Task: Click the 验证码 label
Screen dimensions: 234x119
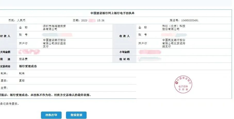Action: click(124, 59)
